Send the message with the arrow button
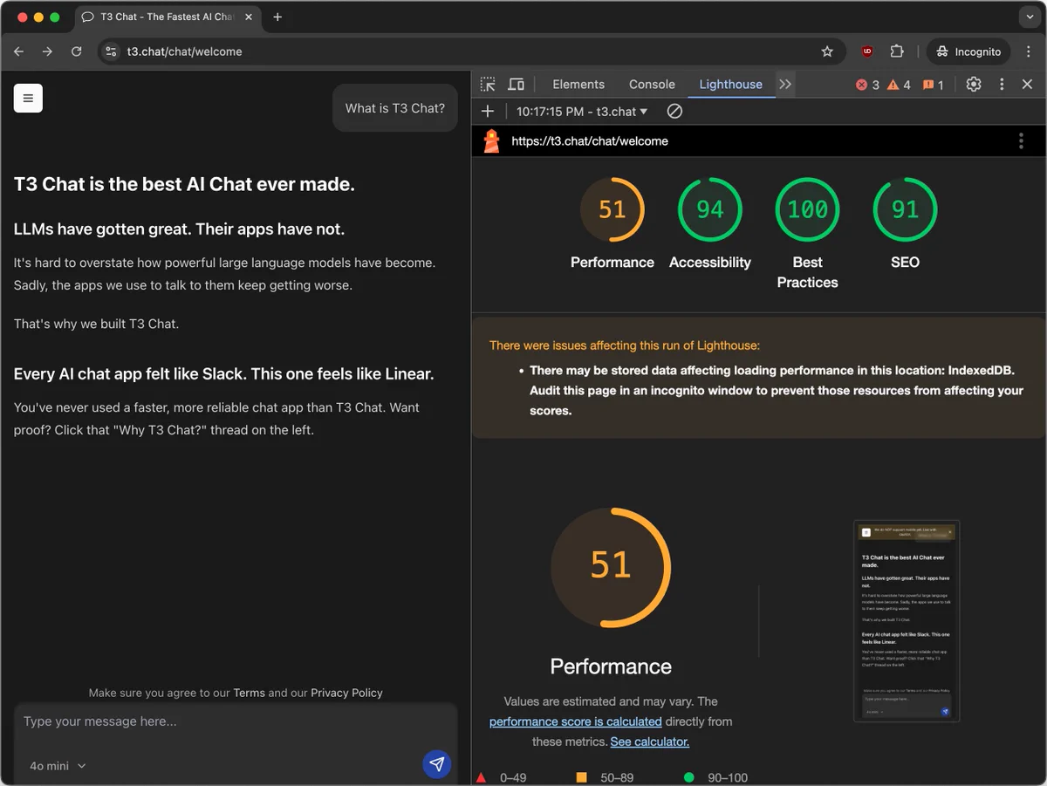Image resolution: width=1047 pixels, height=786 pixels. (x=437, y=764)
